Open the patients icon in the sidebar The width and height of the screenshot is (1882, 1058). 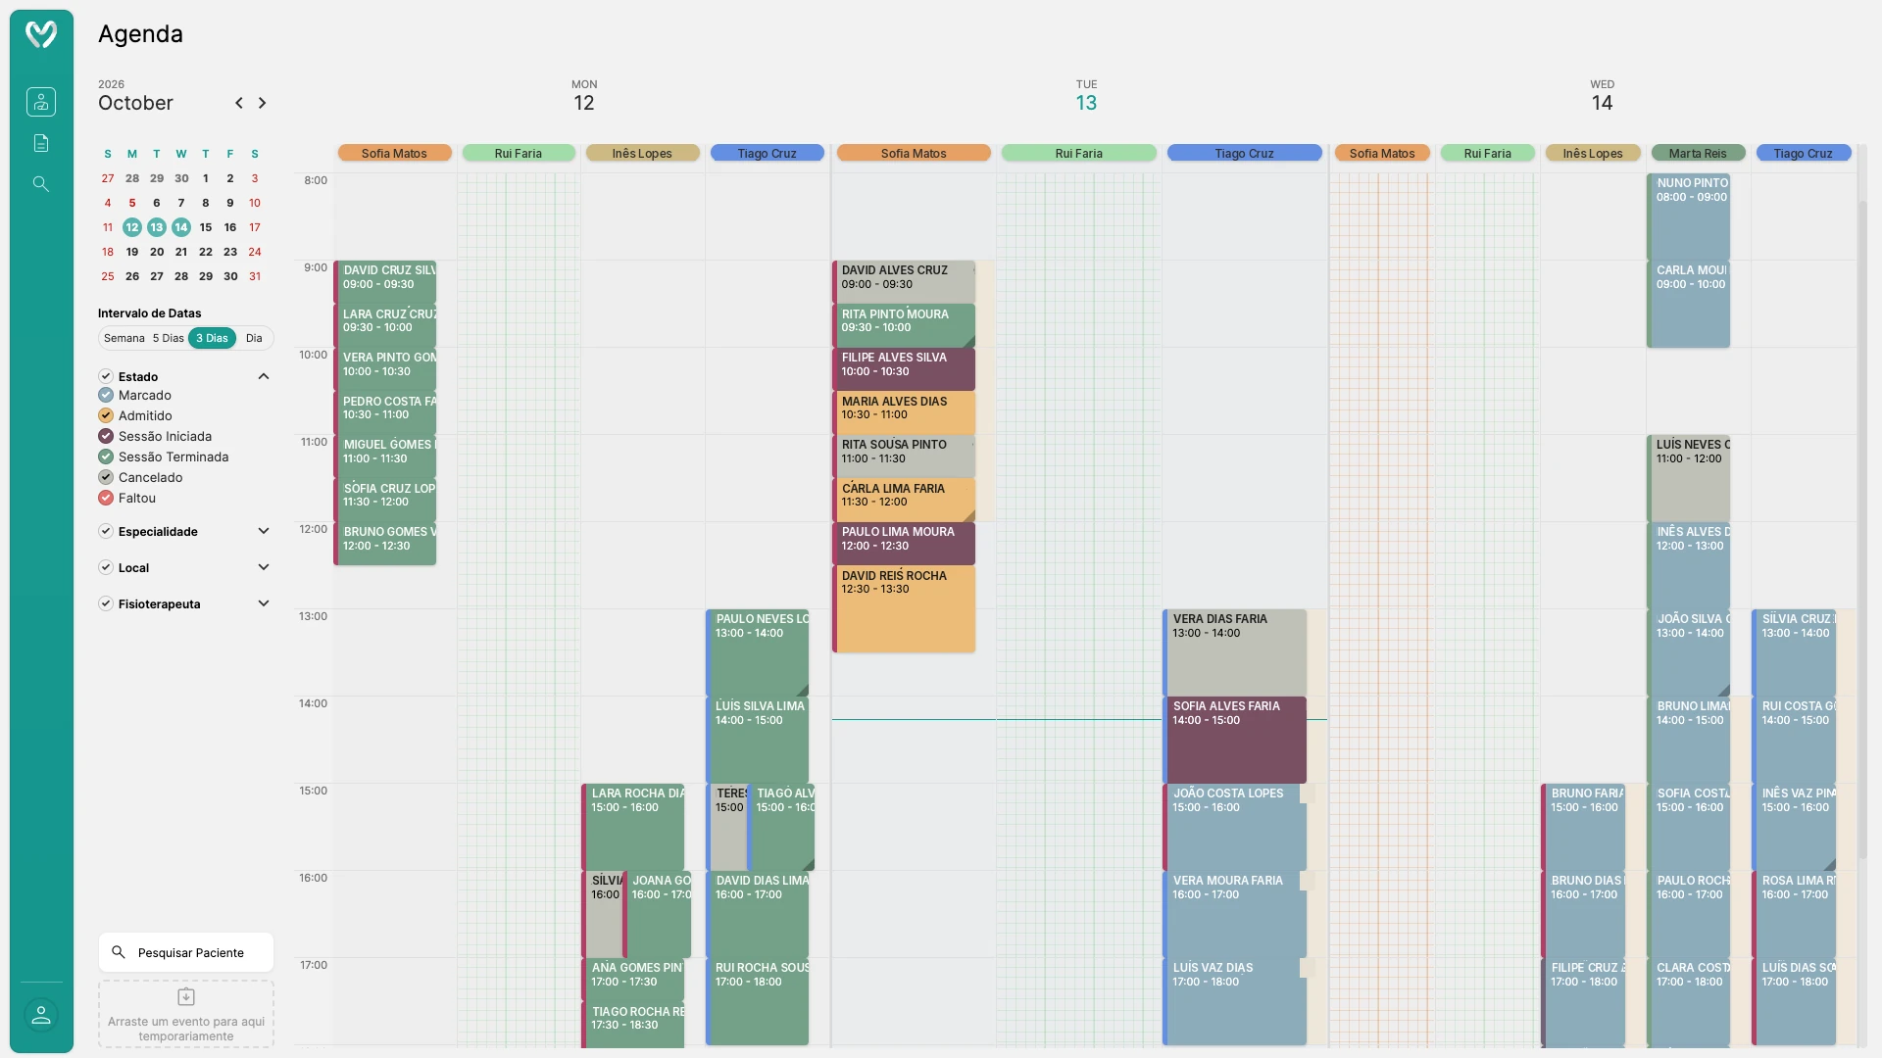click(41, 102)
